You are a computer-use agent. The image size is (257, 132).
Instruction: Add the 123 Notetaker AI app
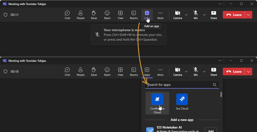tap(211, 130)
